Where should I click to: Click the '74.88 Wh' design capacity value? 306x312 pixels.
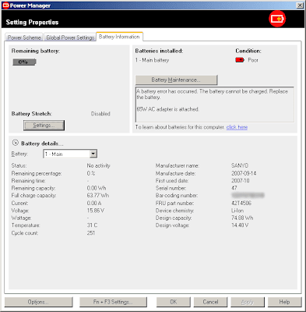(242, 218)
